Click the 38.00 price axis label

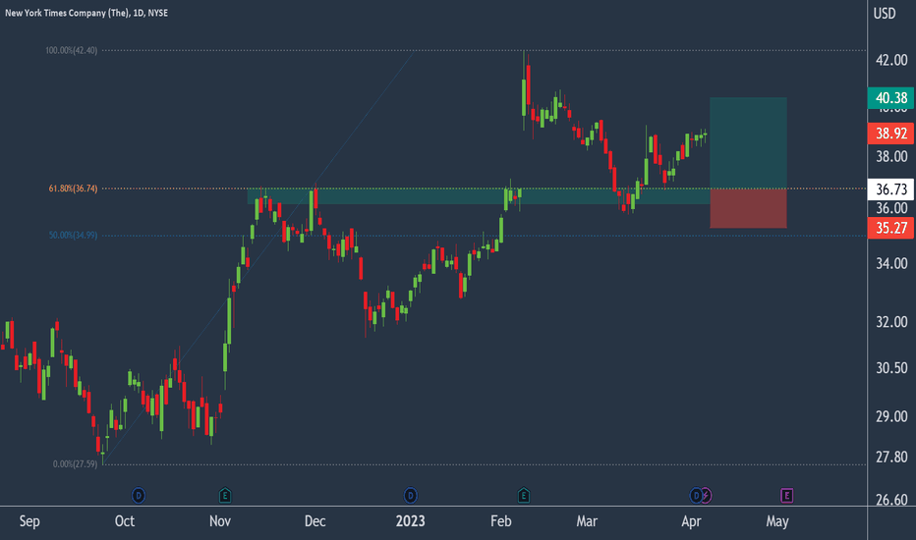point(891,156)
